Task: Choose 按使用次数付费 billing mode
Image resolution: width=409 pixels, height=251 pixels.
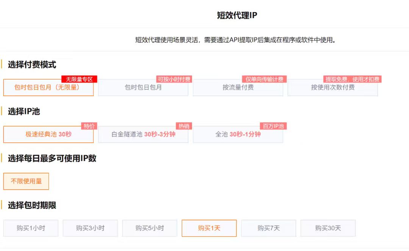Action: pos(333,87)
